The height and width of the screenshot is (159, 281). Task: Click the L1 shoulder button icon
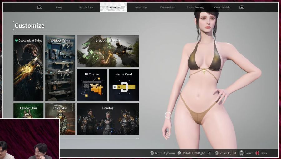coord(39,7)
